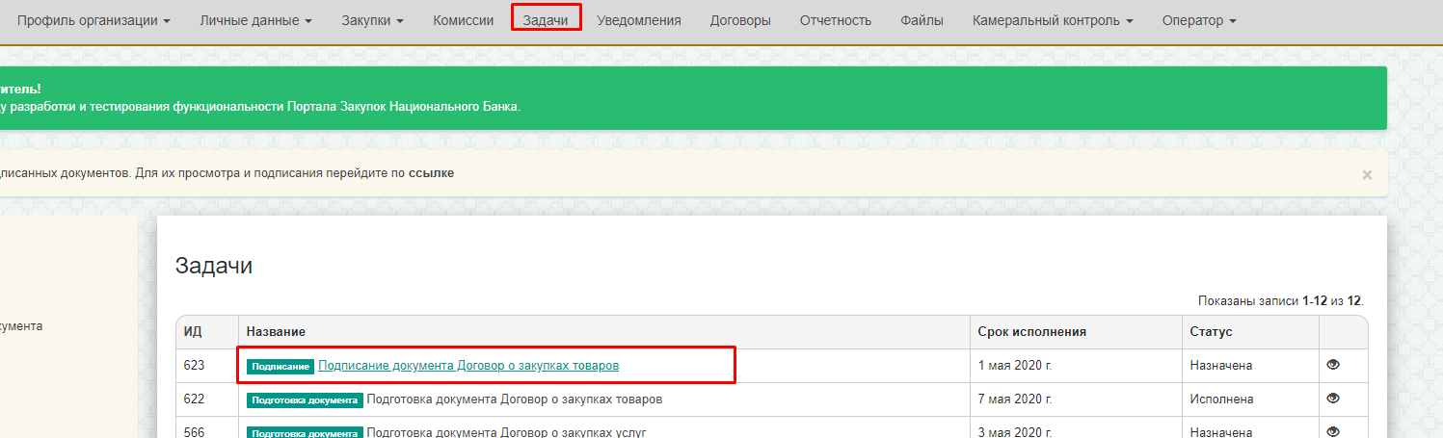1443x438 pixels.
Task: Open the 'Уведомления' page
Action: 638,20
